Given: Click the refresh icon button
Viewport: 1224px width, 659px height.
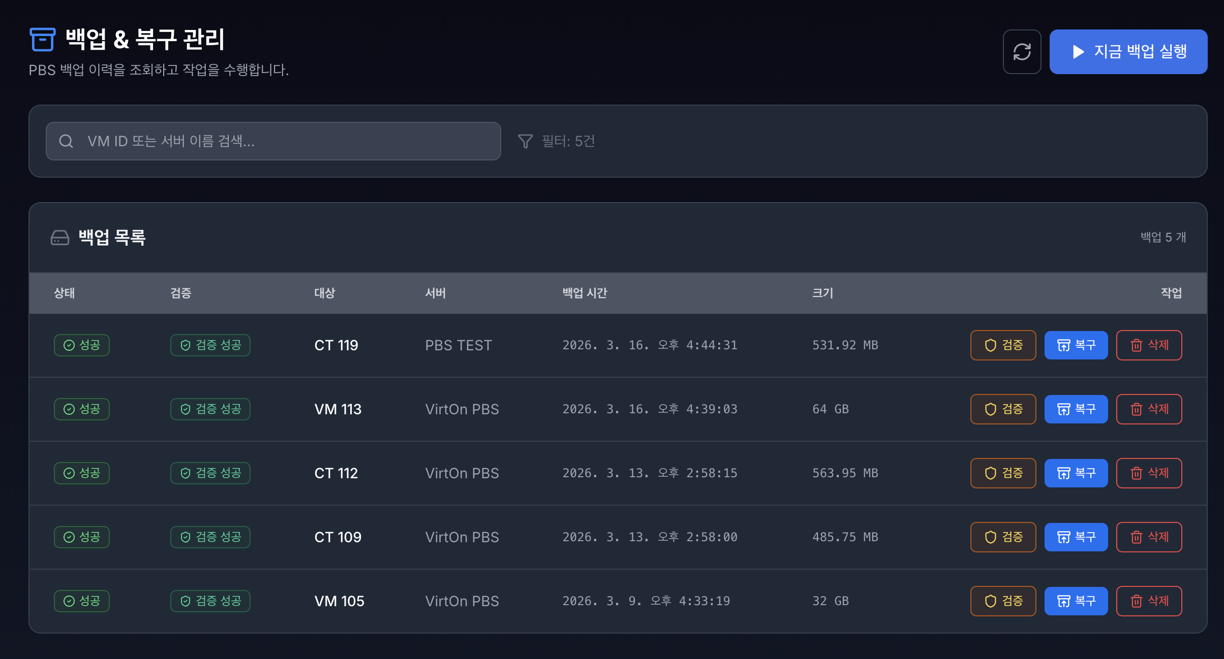Looking at the screenshot, I should pos(1022,52).
